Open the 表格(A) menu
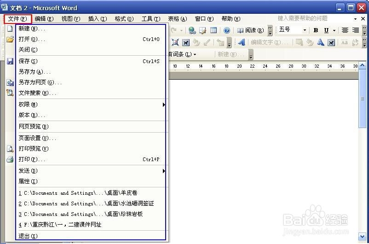Viewport: 369px width, 244px height. coord(178,18)
